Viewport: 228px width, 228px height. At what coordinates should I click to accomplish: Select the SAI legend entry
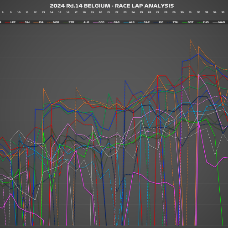coord(25,22)
